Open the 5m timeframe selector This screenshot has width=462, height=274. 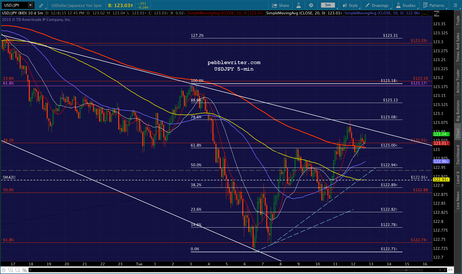pyautogui.click(x=328, y=5)
